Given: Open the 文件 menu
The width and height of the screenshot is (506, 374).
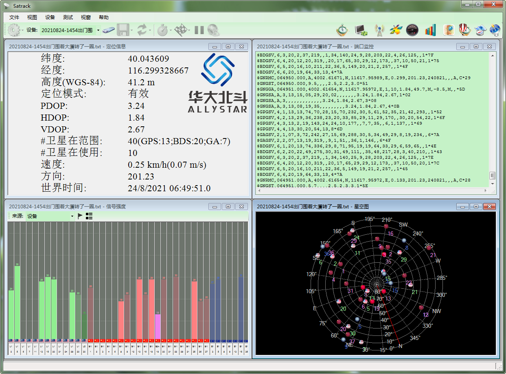Looking at the screenshot, I should tap(14, 17).
